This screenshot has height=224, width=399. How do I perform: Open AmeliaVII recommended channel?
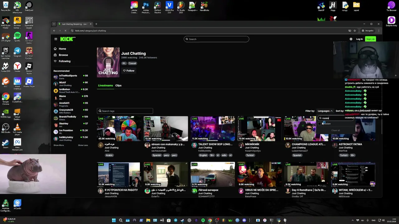71,104
